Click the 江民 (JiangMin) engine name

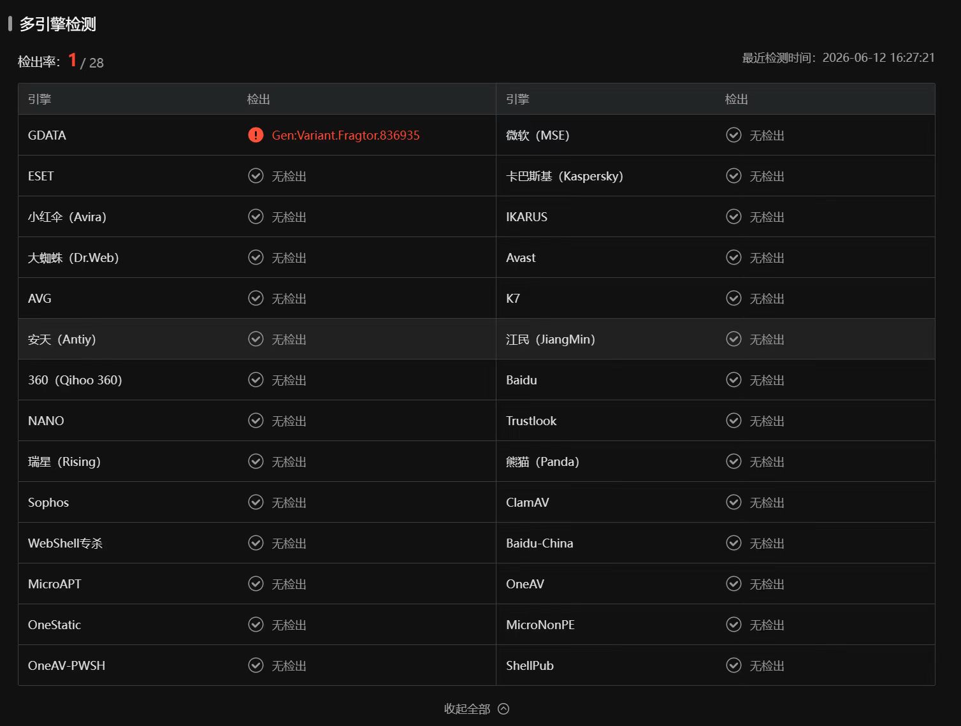551,339
